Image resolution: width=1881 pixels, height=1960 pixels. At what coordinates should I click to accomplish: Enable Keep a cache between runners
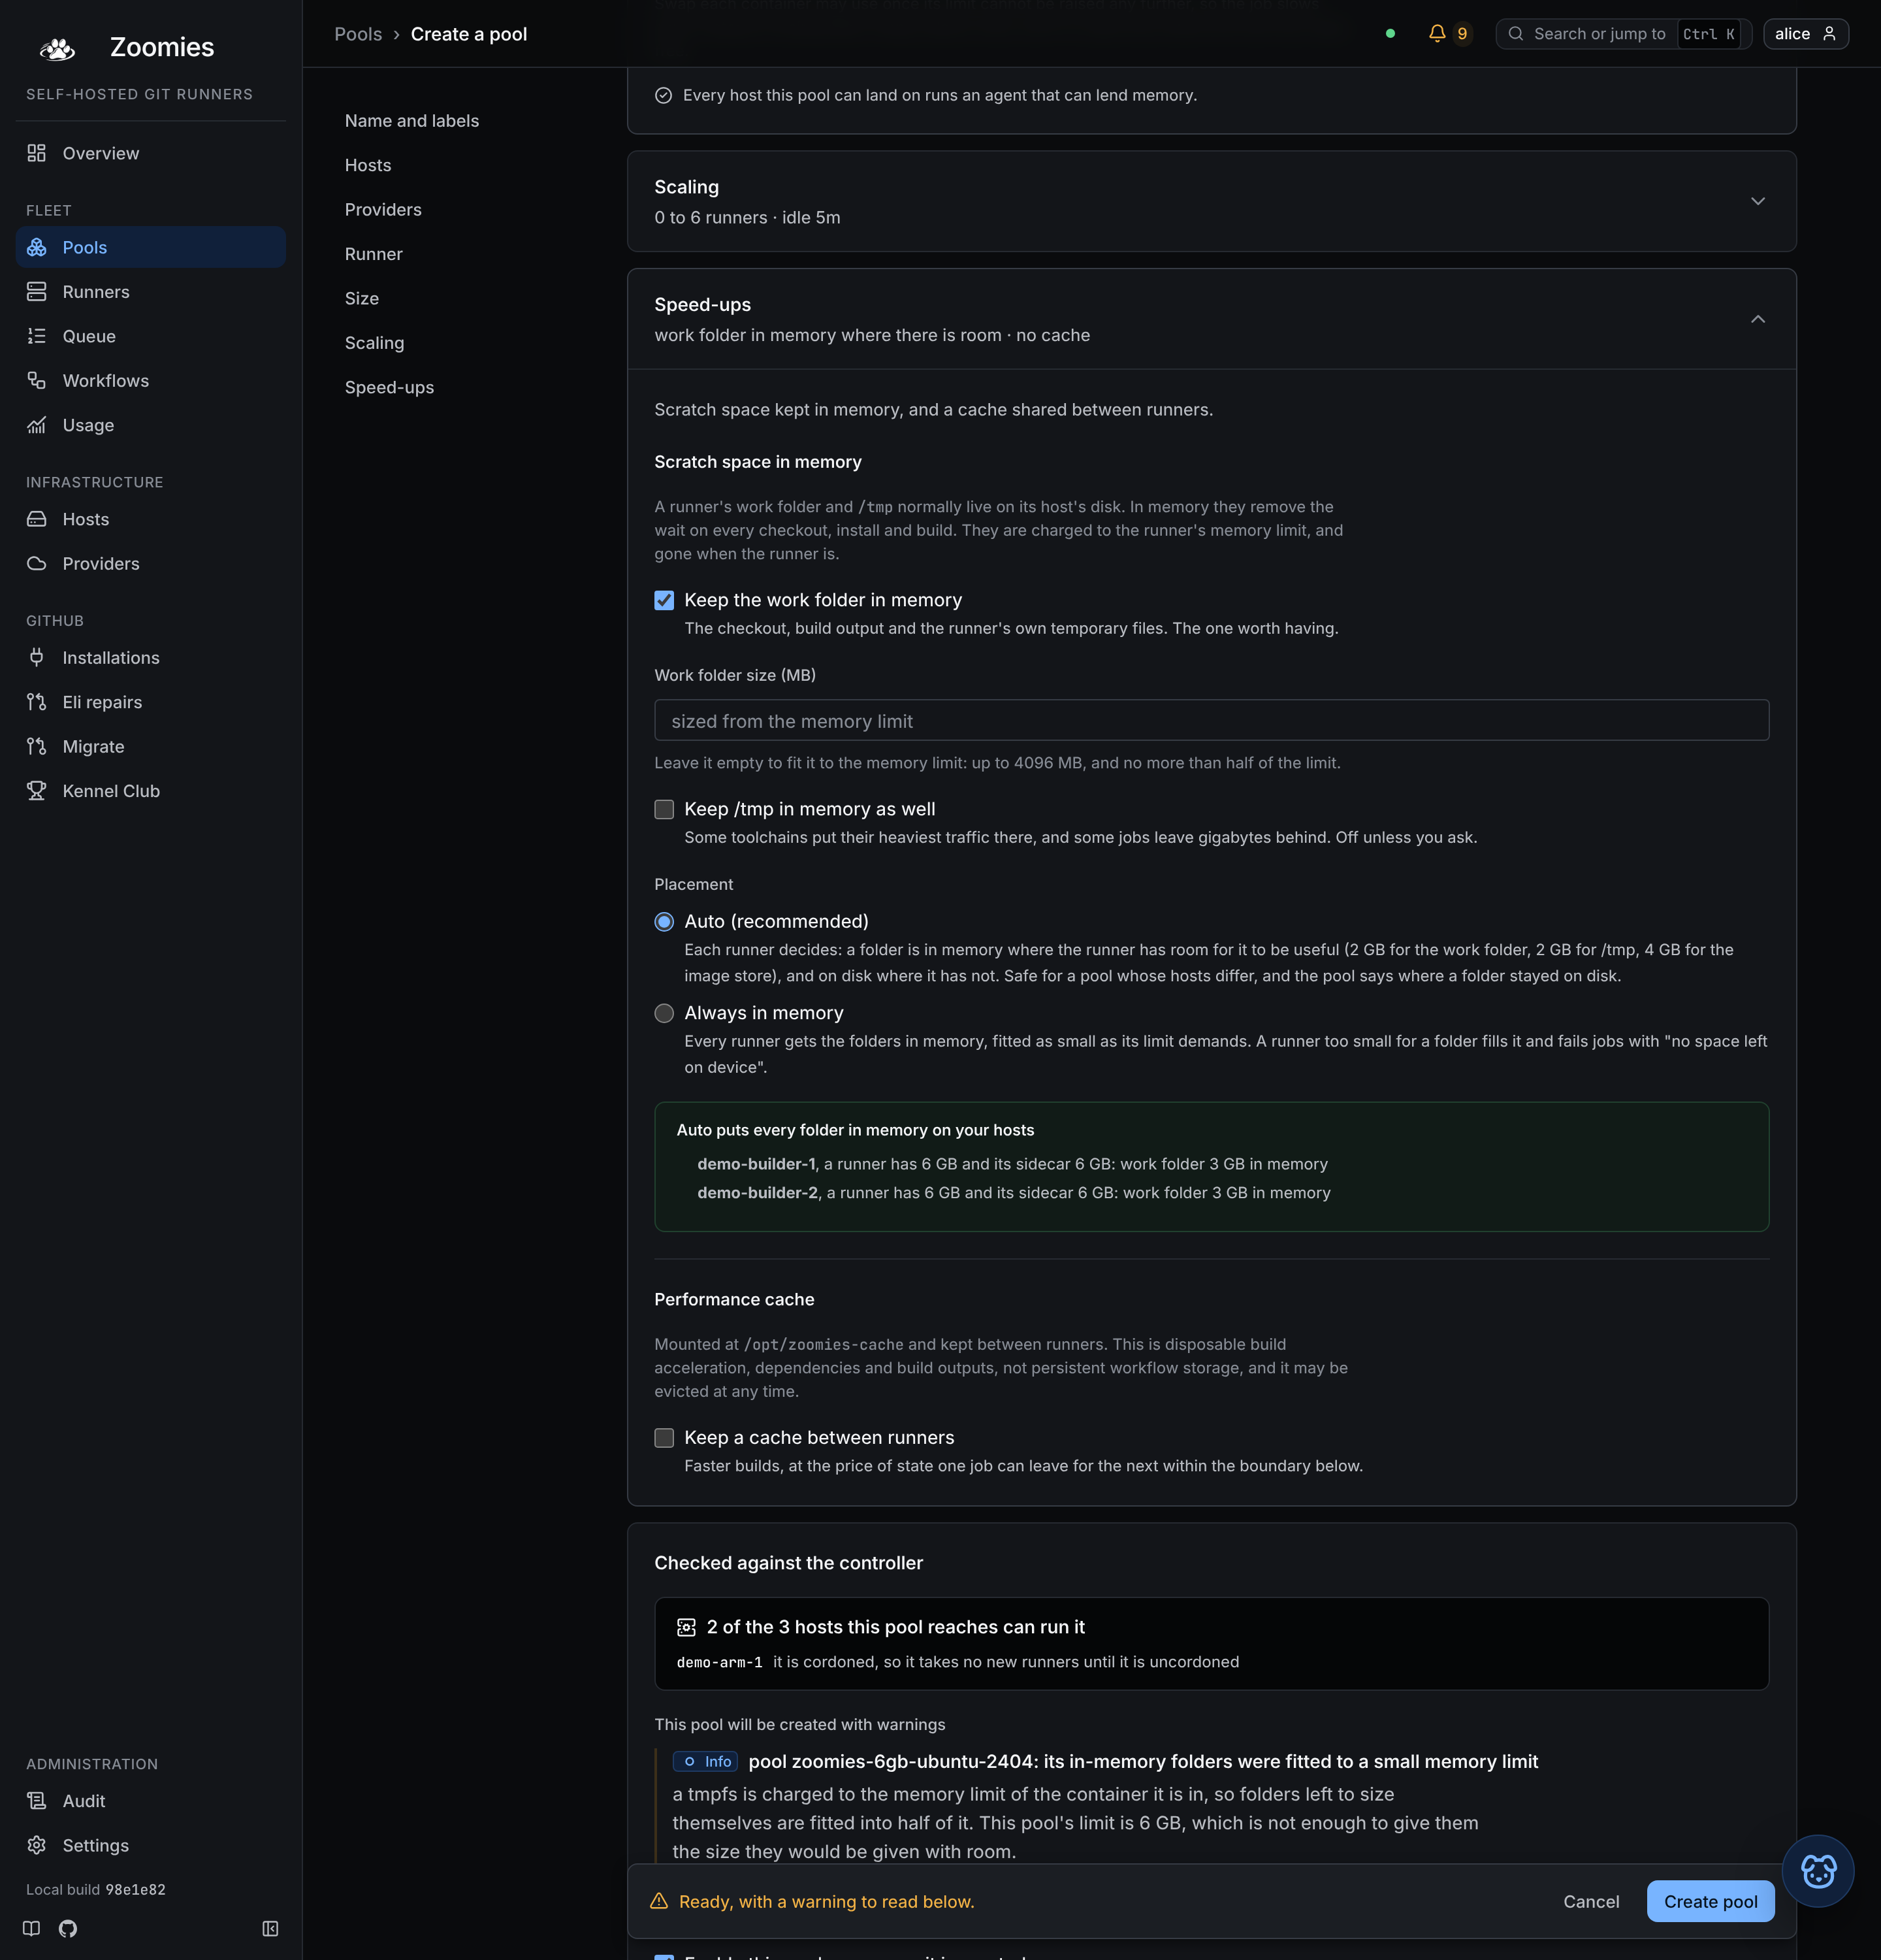click(x=664, y=1438)
